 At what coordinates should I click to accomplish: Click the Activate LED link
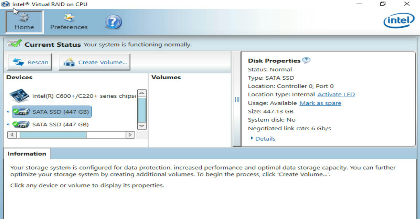click(x=336, y=94)
